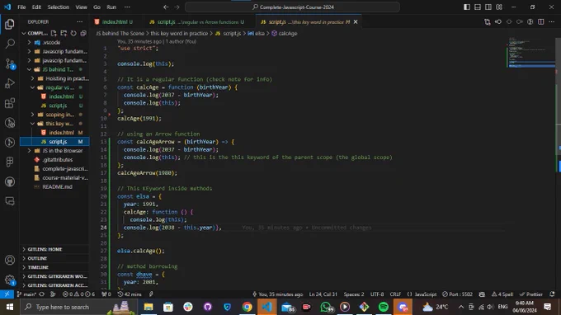Open the GitHub view in activity bar
Image resolution: width=561 pixels, height=315 pixels.
coord(10,181)
